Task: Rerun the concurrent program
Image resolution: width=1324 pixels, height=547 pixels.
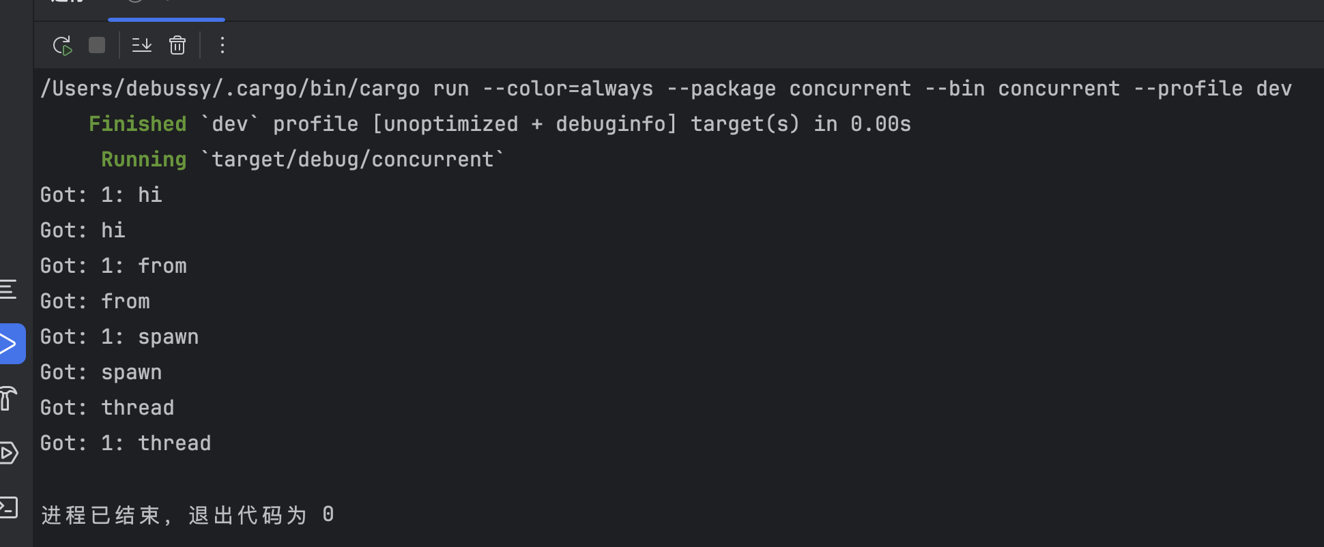Action: [62, 46]
